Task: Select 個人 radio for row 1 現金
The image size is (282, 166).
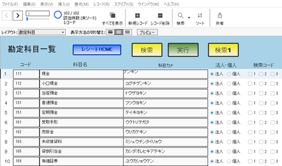Action: tap(229, 74)
